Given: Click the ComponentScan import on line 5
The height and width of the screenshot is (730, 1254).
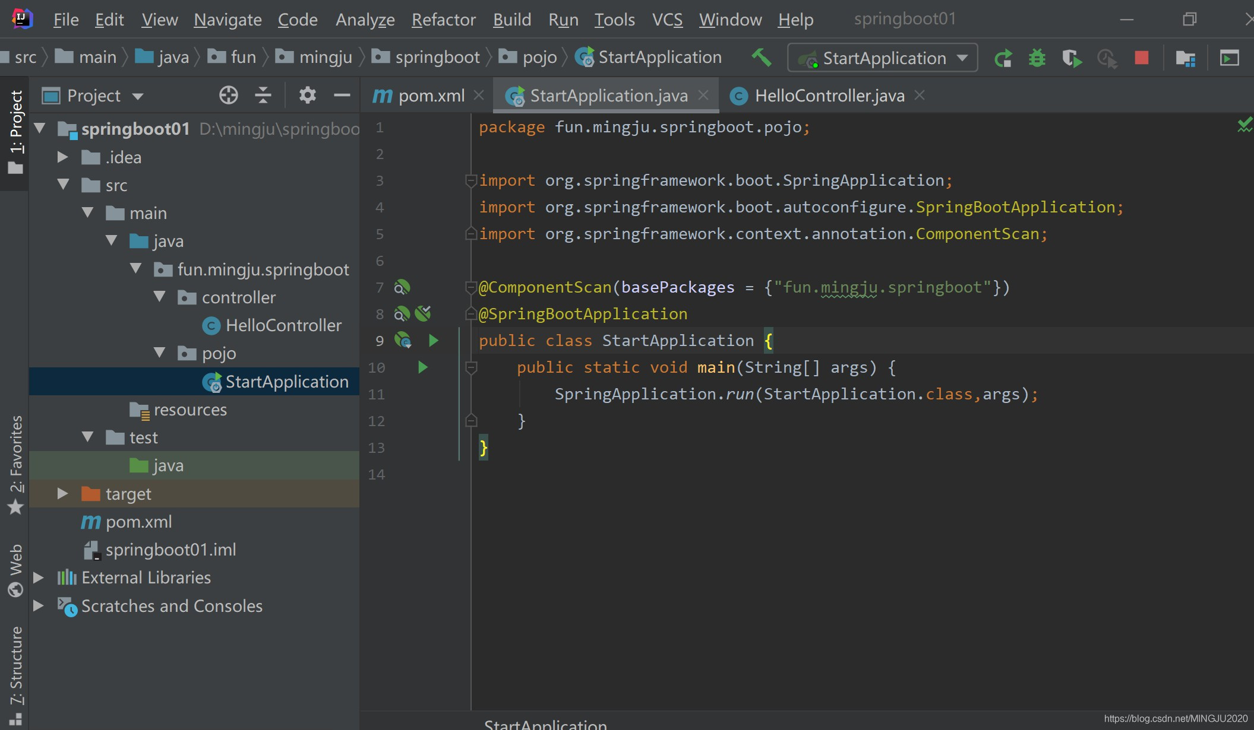Looking at the screenshot, I should tap(977, 234).
